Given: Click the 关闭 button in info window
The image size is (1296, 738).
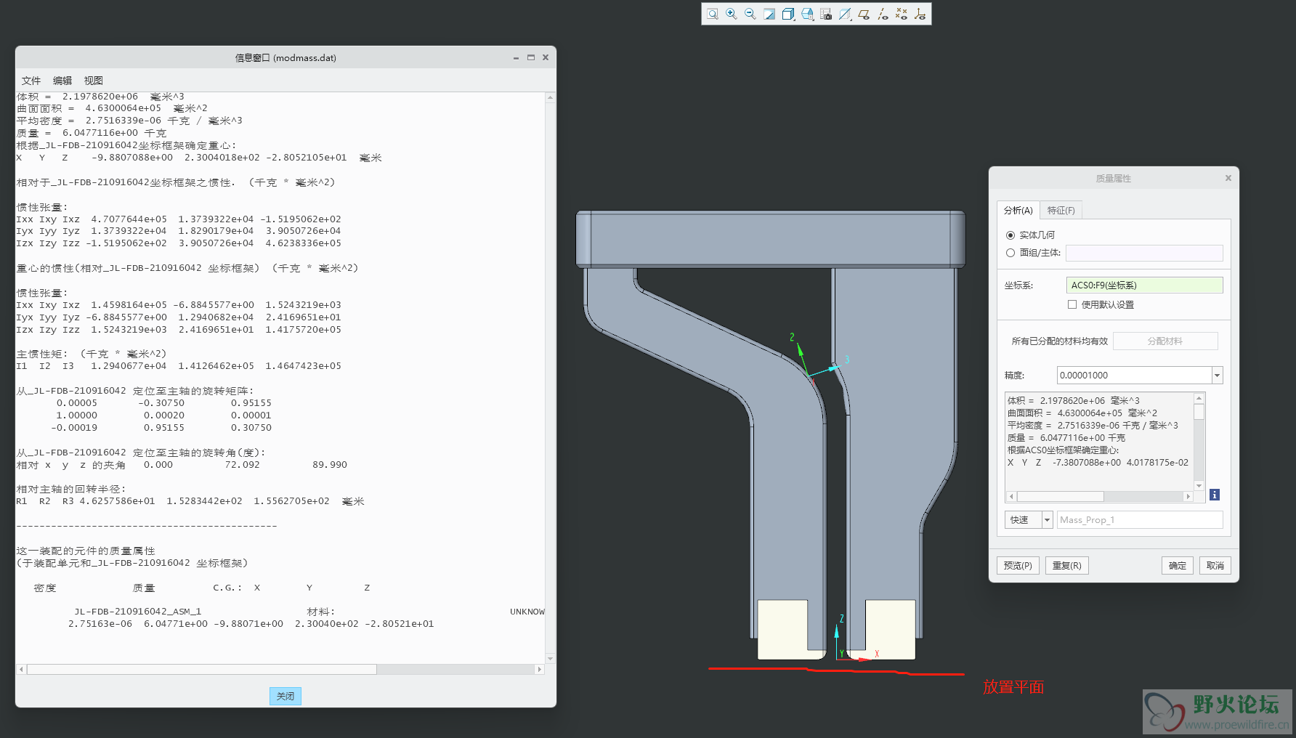Looking at the screenshot, I should tap(285, 696).
